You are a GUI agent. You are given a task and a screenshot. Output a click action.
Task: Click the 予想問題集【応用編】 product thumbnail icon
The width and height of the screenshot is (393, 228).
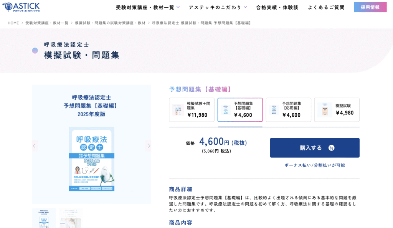click(274, 110)
